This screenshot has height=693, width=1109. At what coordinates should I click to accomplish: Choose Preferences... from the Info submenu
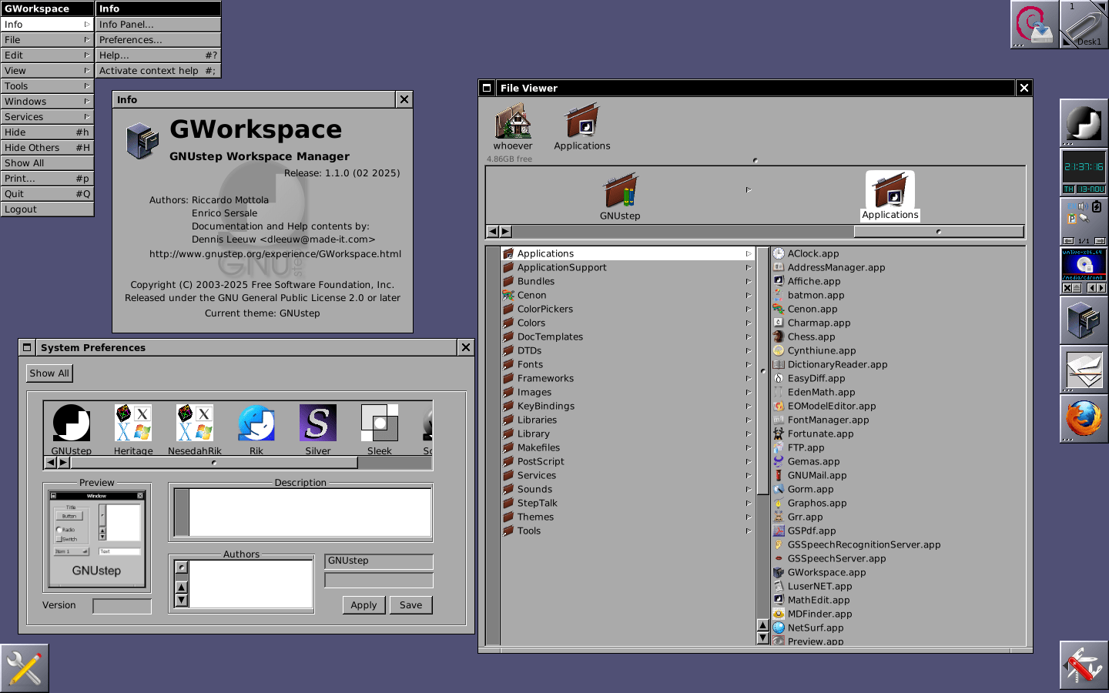click(x=158, y=39)
